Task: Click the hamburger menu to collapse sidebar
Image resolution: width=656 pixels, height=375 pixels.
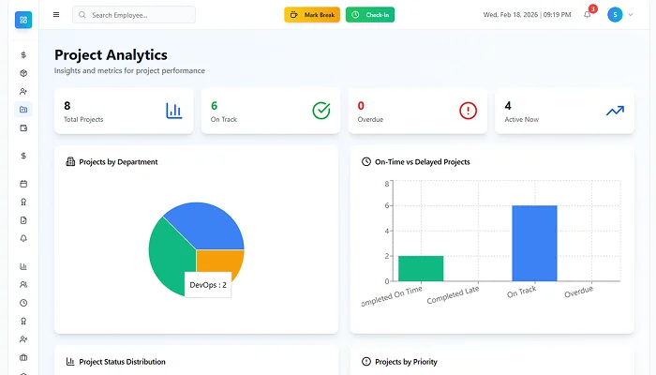Action: [x=56, y=15]
